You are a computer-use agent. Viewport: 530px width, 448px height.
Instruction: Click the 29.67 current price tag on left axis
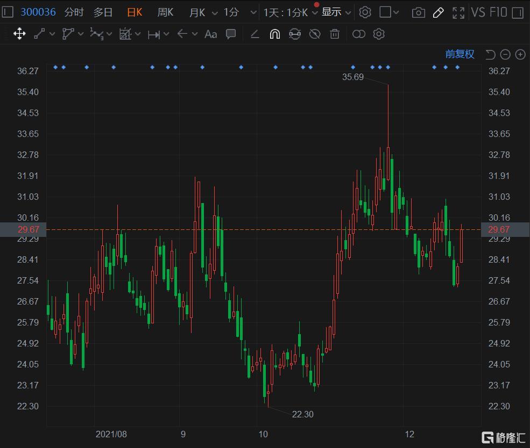[x=23, y=229]
